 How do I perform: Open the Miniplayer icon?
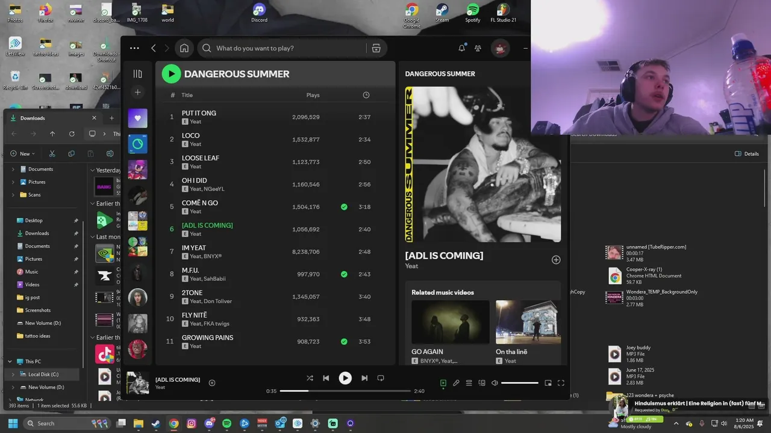(x=548, y=383)
